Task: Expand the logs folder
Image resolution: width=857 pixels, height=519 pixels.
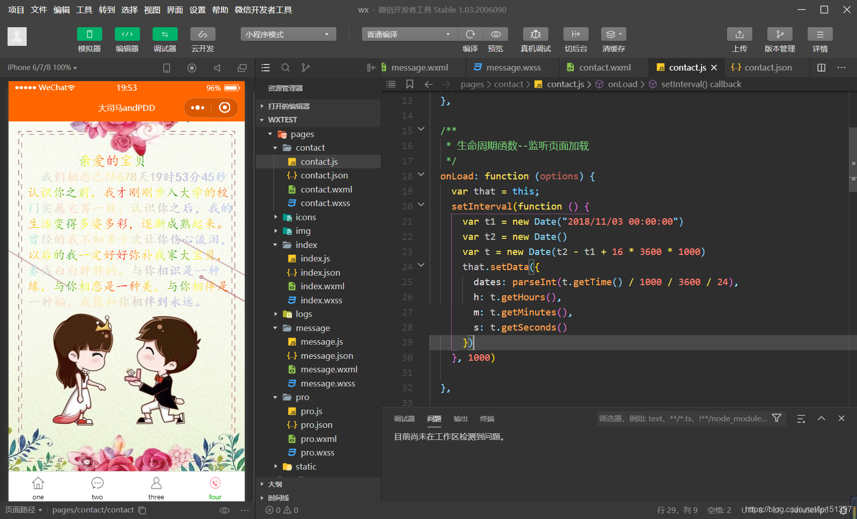Action: pyautogui.click(x=318, y=314)
